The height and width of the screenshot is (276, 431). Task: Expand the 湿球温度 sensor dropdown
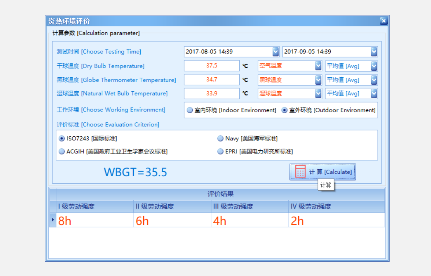318,93
